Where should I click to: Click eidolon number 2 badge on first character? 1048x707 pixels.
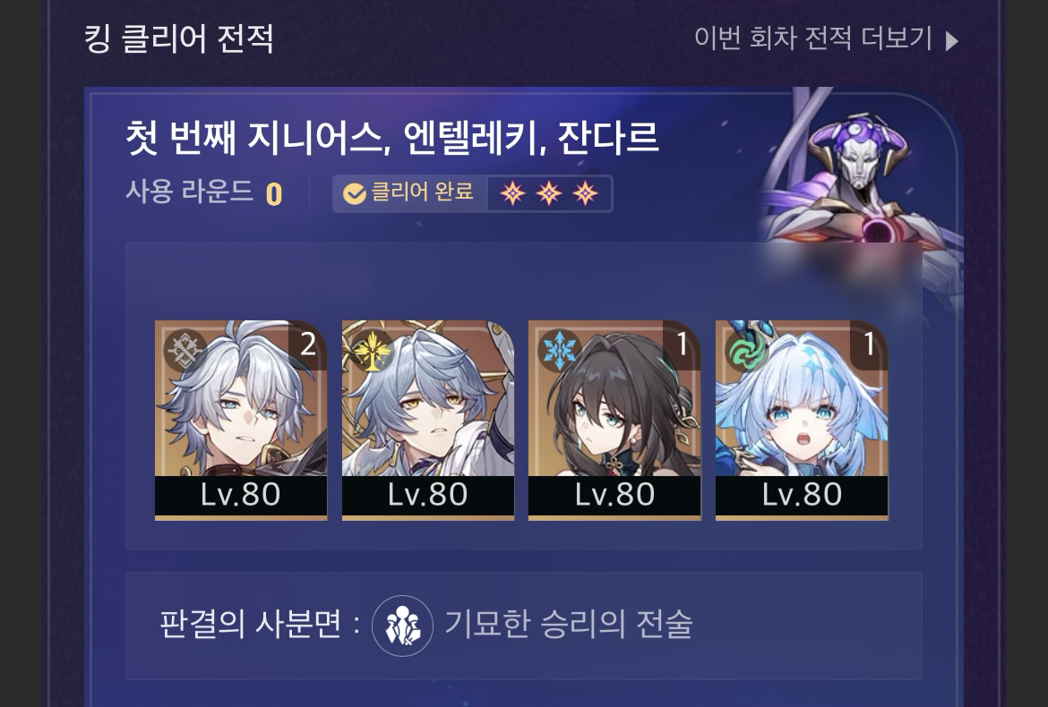coord(307,345)
